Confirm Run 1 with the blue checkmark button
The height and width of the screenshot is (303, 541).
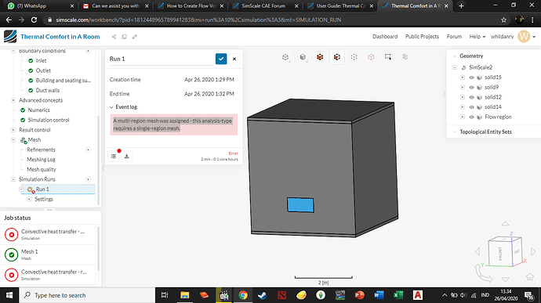tap(221, 59)
